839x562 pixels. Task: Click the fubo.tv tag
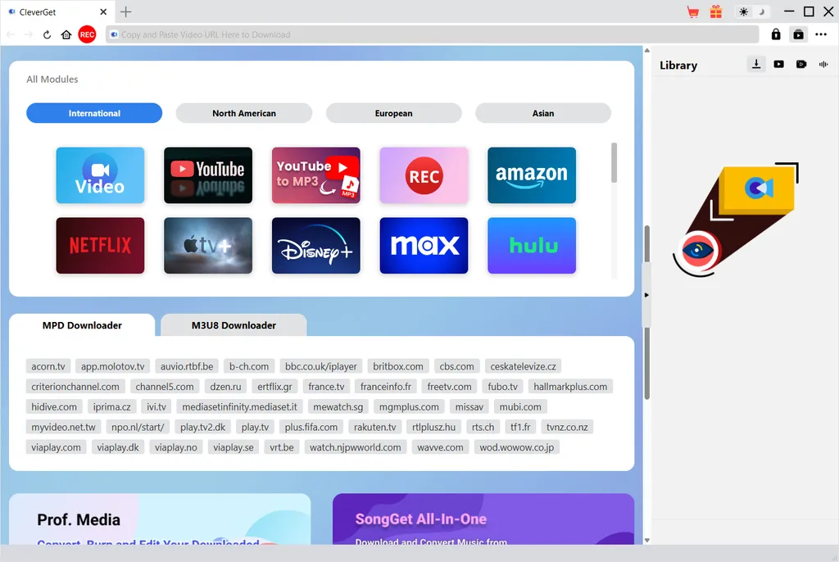tap(503, 387)
